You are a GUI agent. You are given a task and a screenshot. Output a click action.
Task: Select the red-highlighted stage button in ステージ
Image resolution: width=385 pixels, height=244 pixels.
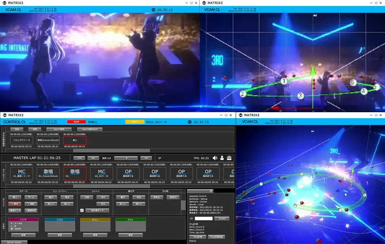tap(15, 204)
